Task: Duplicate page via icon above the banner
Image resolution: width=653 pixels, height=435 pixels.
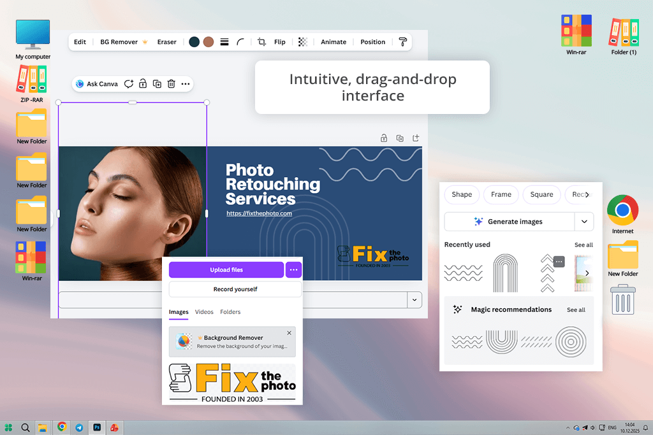Action: (400, 138)
